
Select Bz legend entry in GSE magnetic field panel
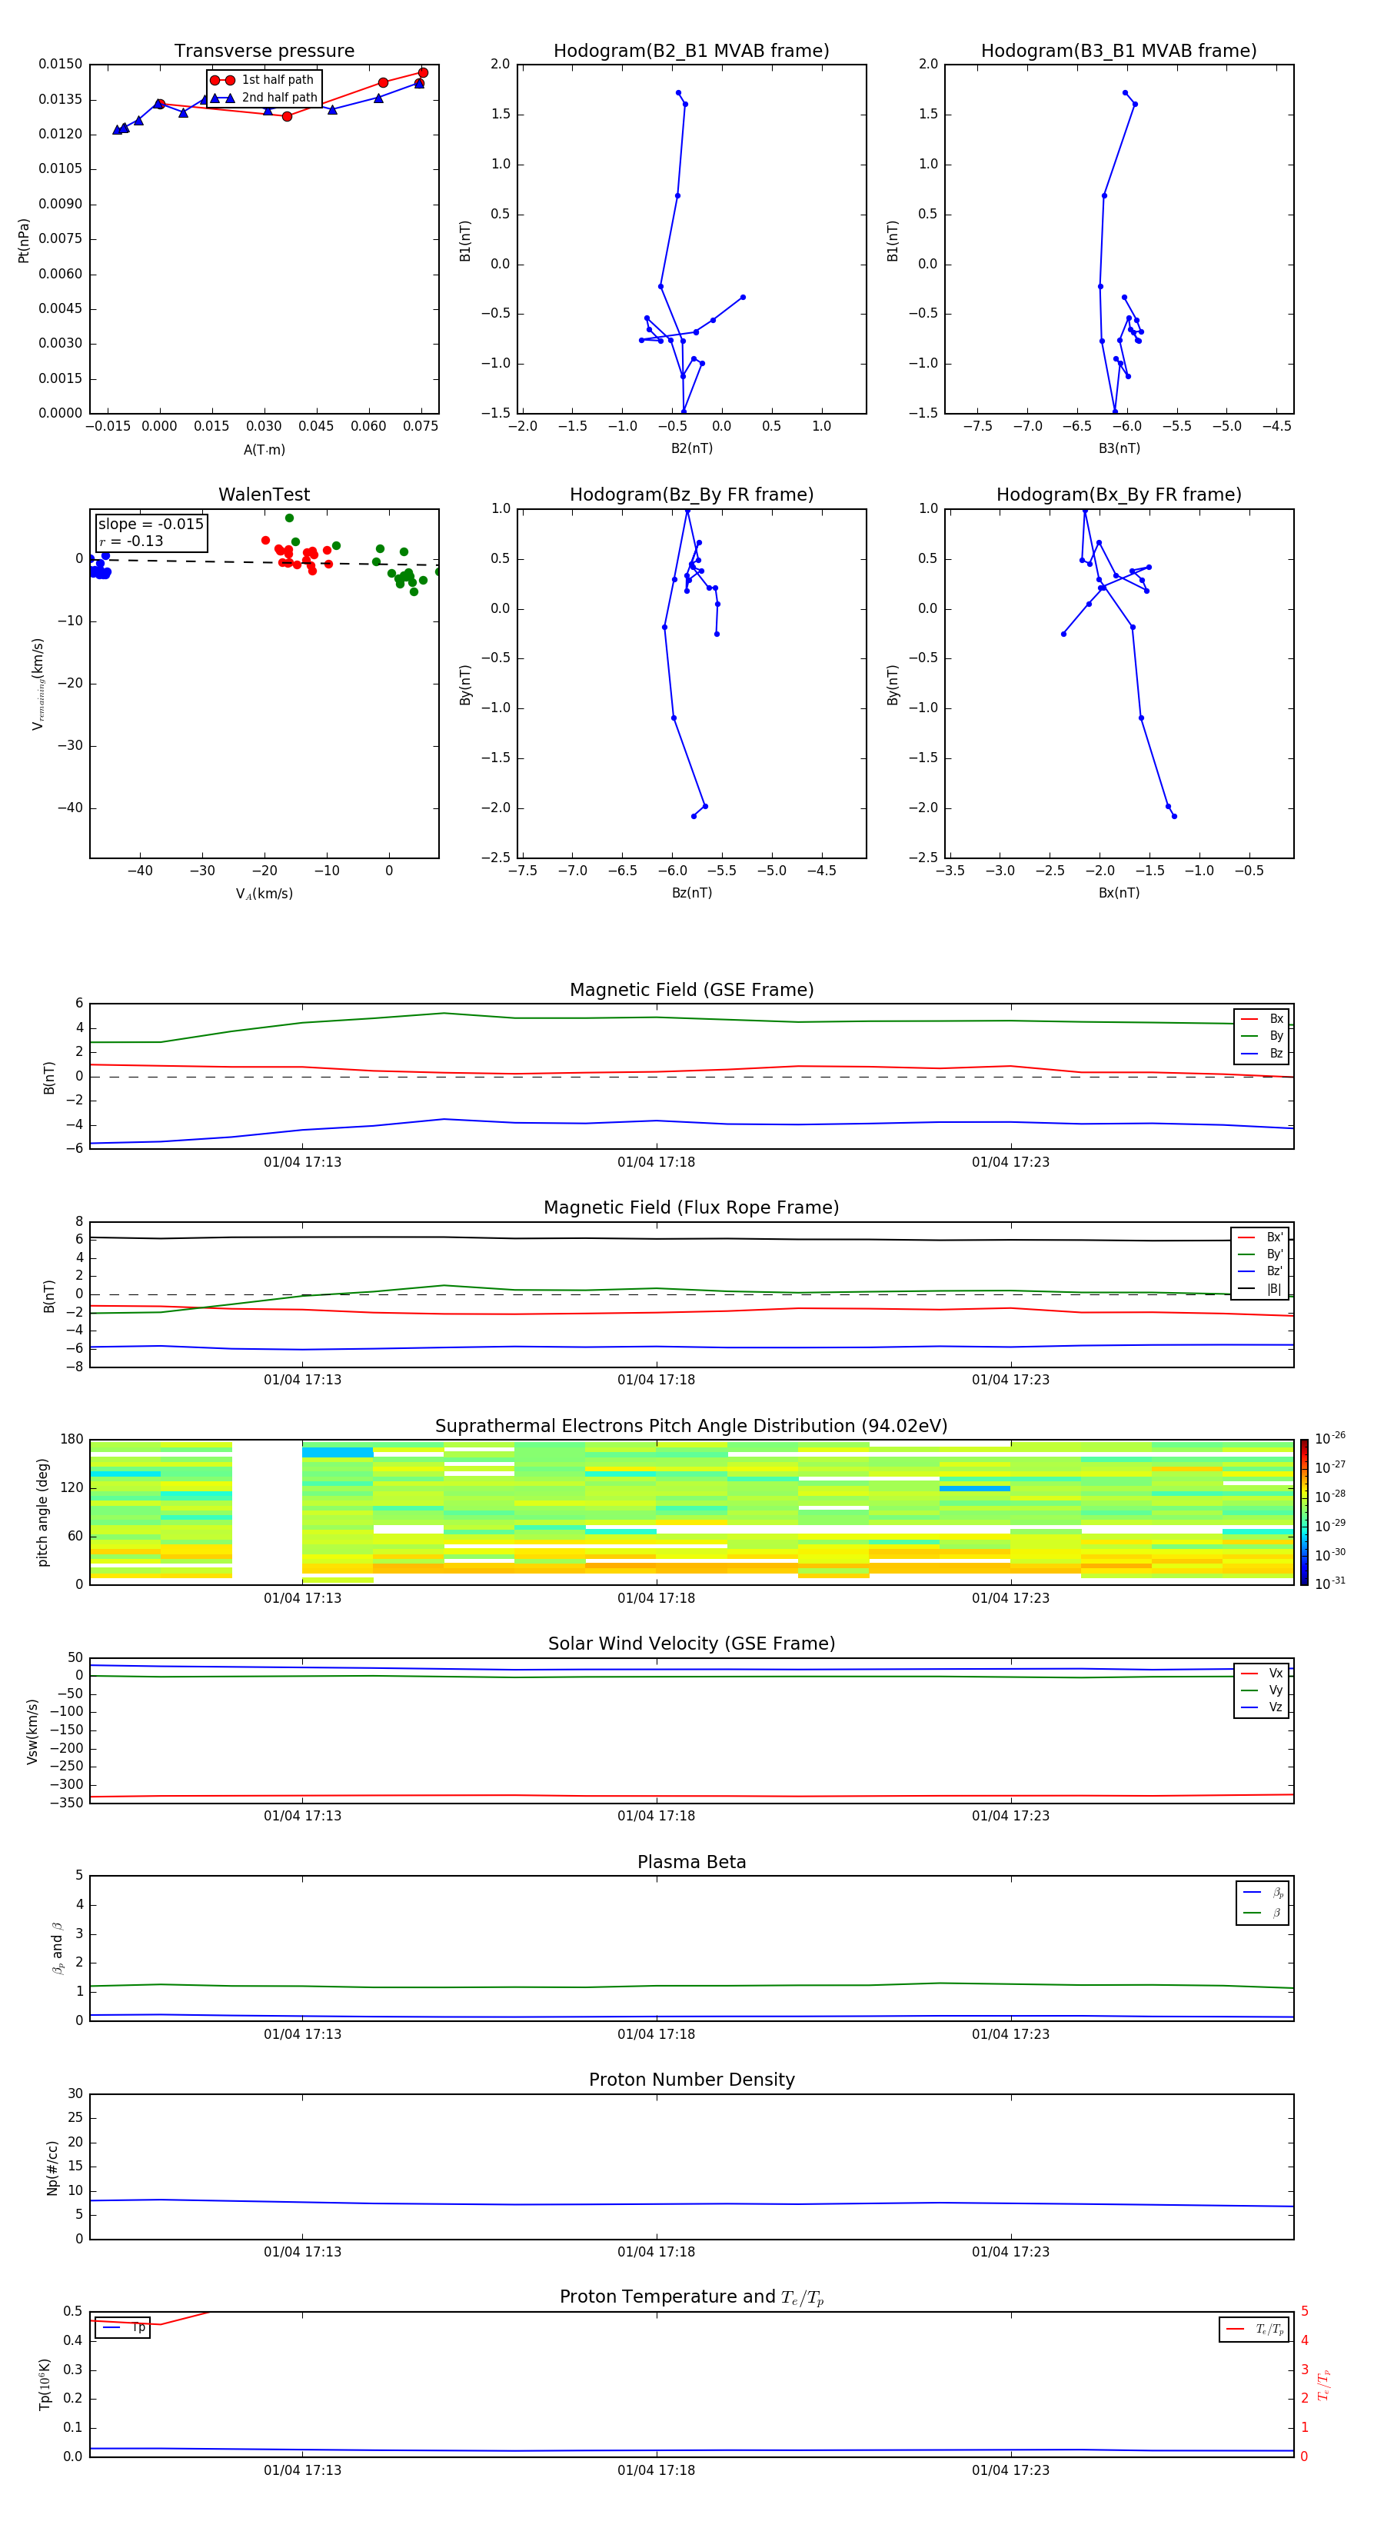point(1262,1053)
